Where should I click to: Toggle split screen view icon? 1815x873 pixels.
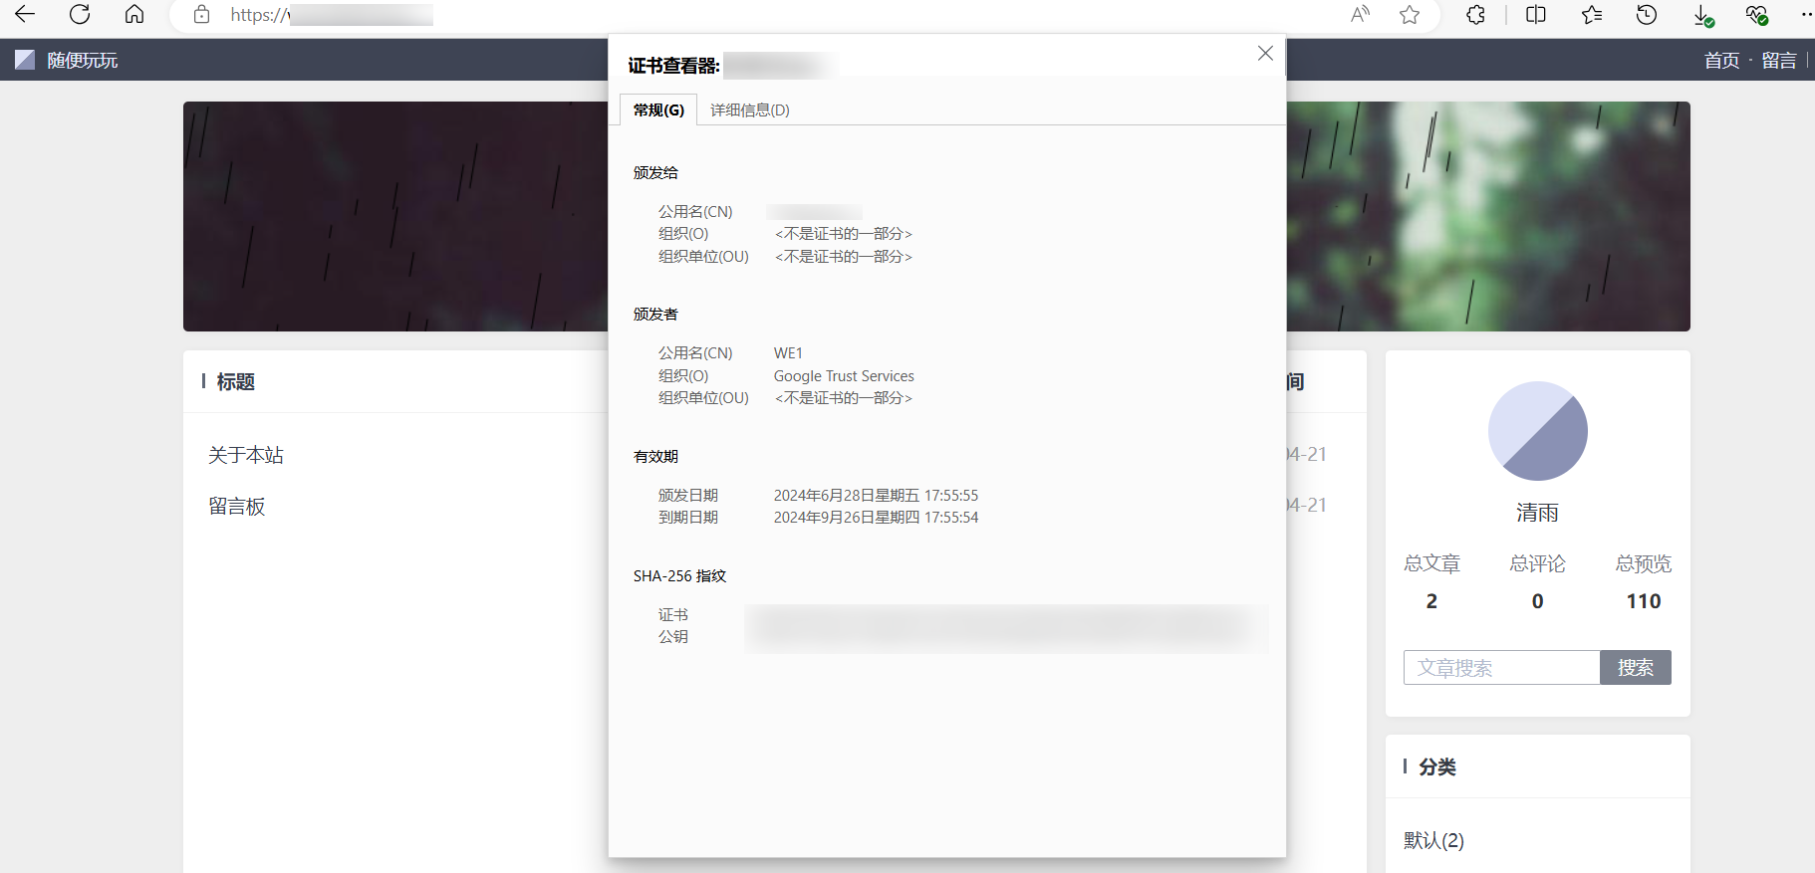pyautogui.click(x=1536, y=14)
